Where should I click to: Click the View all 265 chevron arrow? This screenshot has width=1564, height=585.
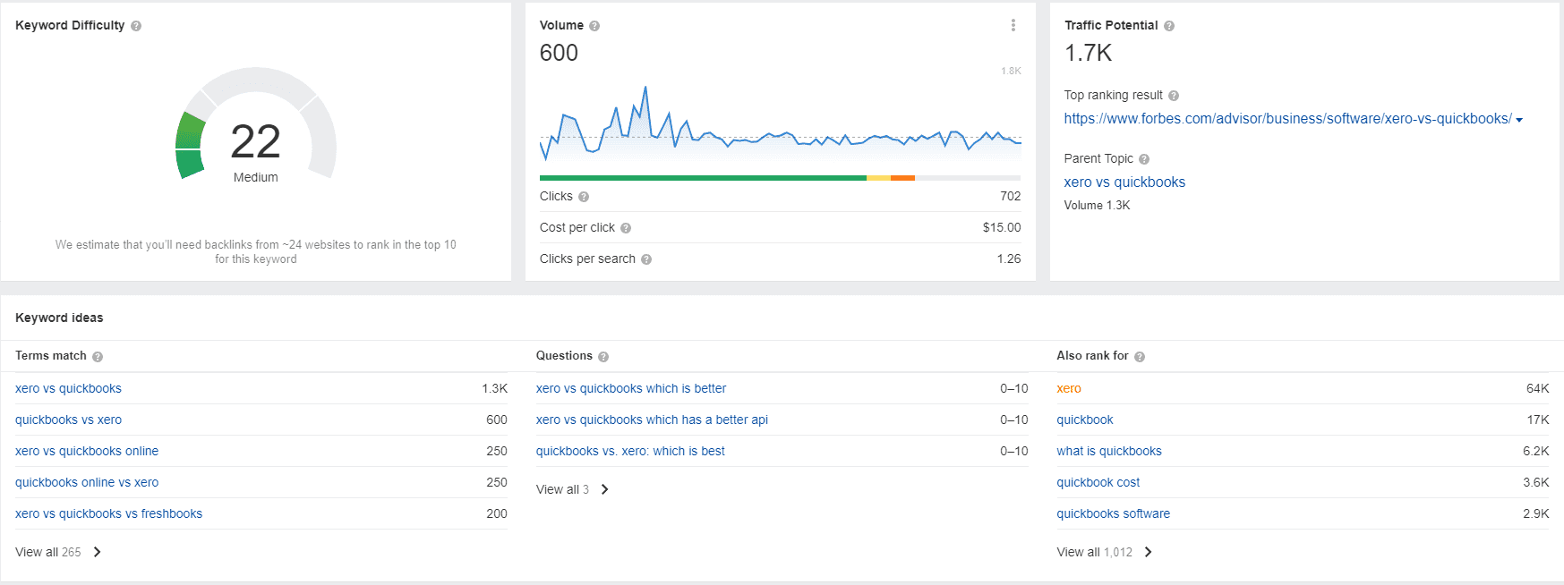click(x=98, y=552)
